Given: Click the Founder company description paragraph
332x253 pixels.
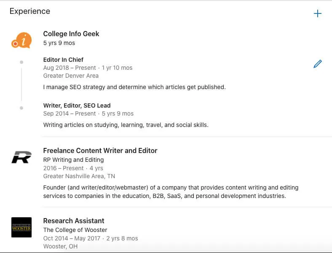Looking at the screenshot, I should coord(171,192).
